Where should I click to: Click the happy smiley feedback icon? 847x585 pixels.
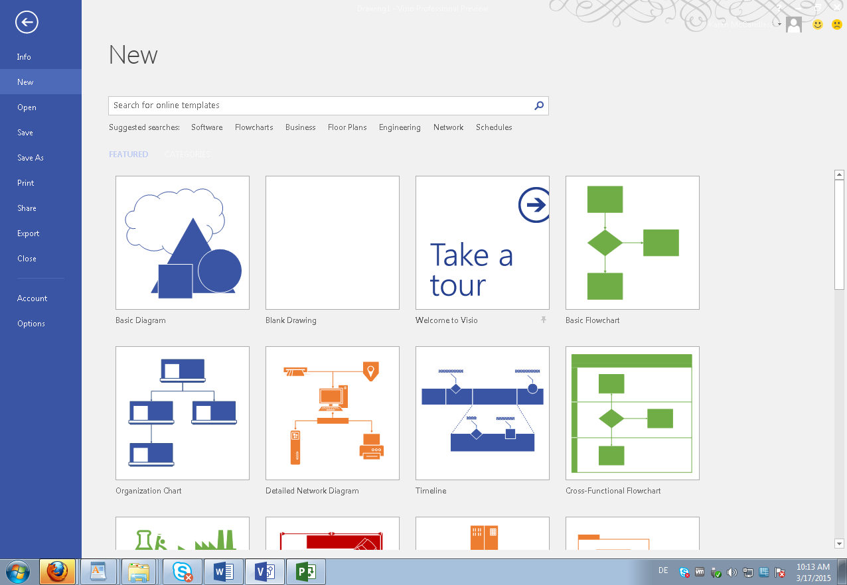[818, 25]
